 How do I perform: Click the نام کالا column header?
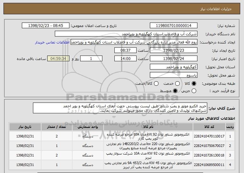[x=148, y=127]
